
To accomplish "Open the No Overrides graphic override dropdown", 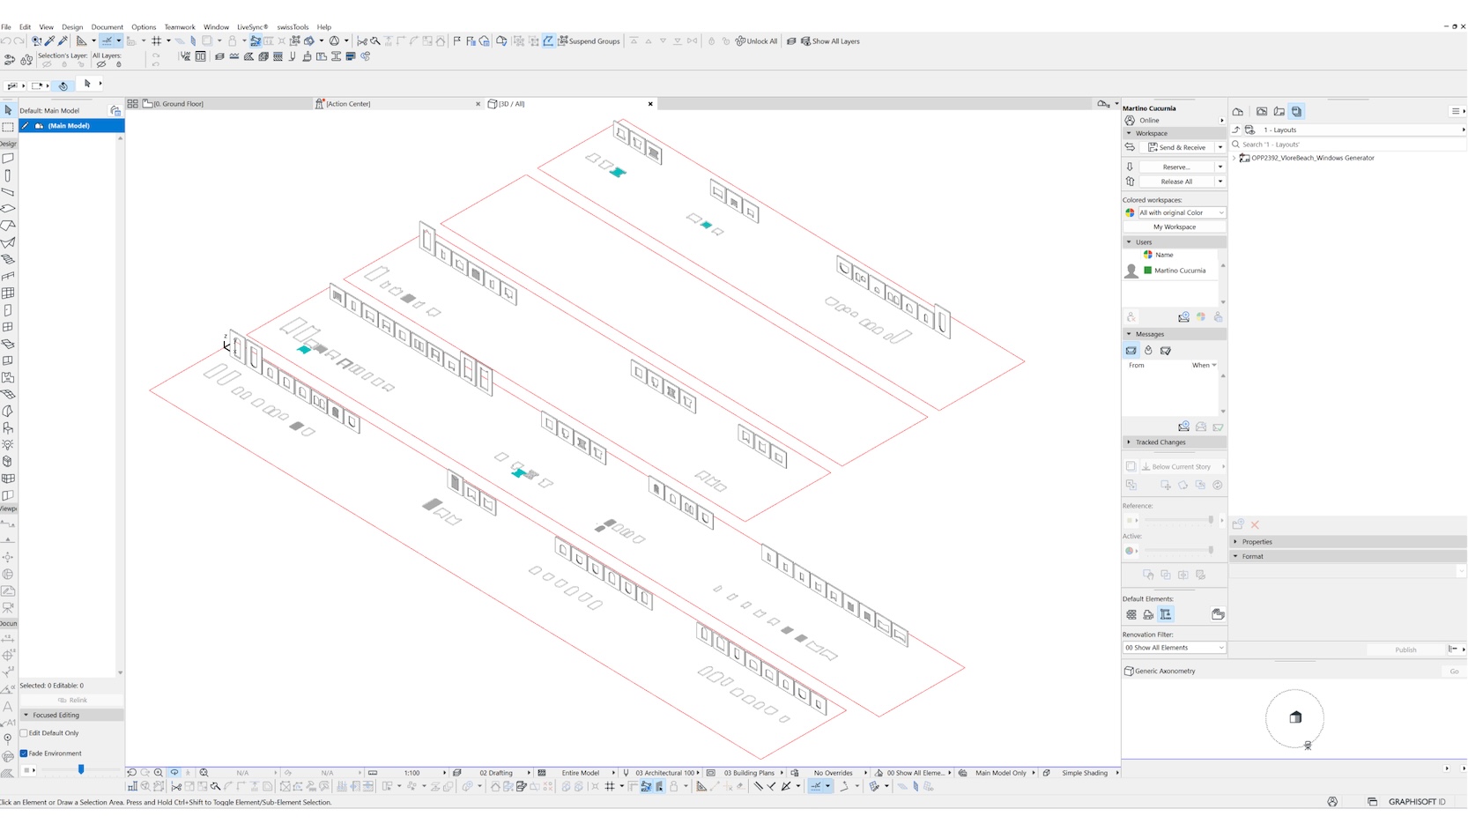I will [x=834, y=774].
